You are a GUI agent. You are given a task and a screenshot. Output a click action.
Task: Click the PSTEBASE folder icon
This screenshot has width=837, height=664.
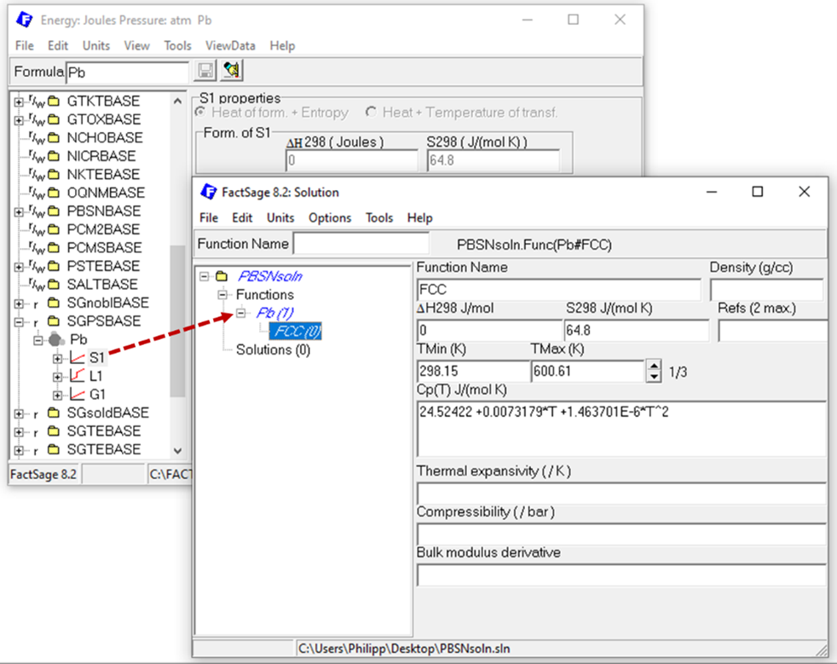click(x=54, y=266)
